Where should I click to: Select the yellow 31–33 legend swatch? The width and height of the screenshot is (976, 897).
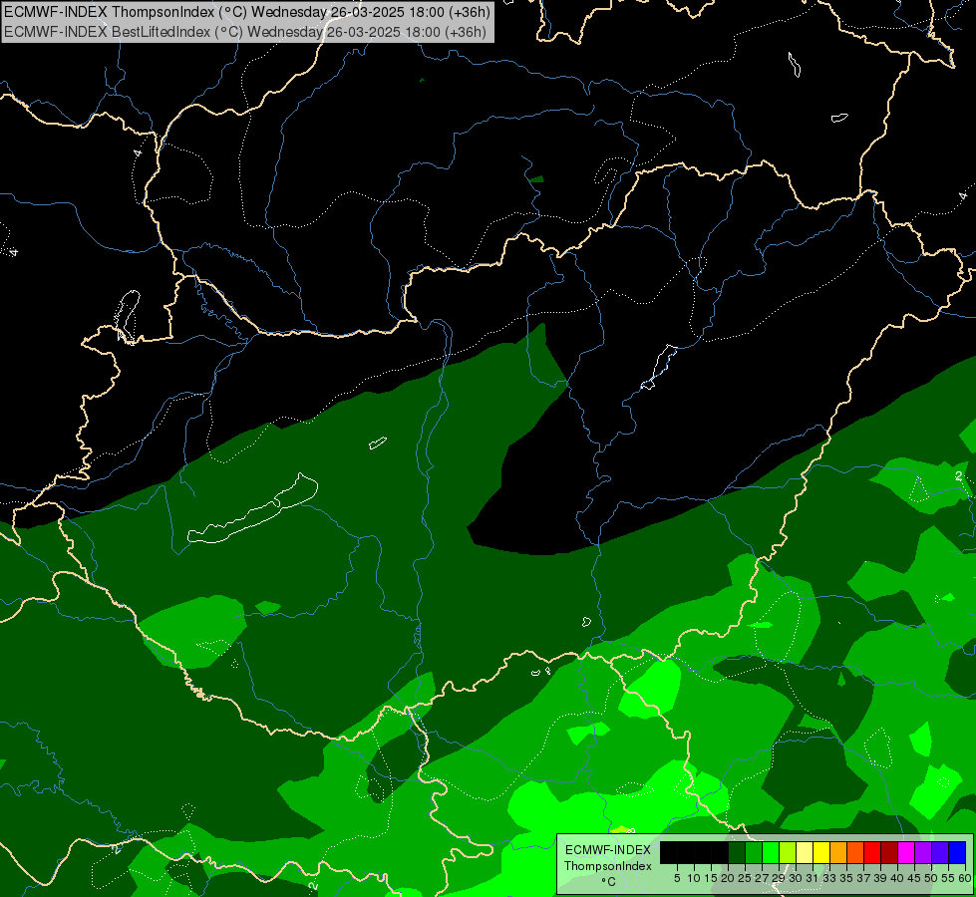click(821, 852)
